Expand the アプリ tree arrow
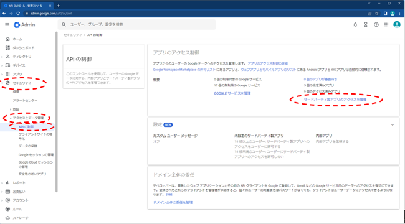Image resolution: width=405 pixels, height=224 pixels. 2,74
